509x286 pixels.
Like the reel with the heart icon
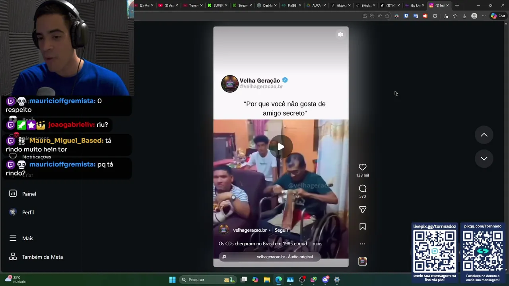tap(362, 167)
